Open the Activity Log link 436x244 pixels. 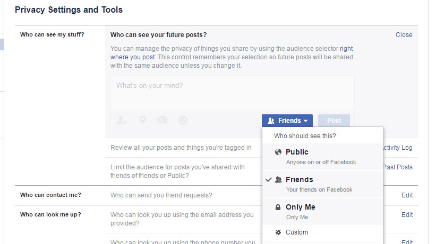click(x=398, y=148)
